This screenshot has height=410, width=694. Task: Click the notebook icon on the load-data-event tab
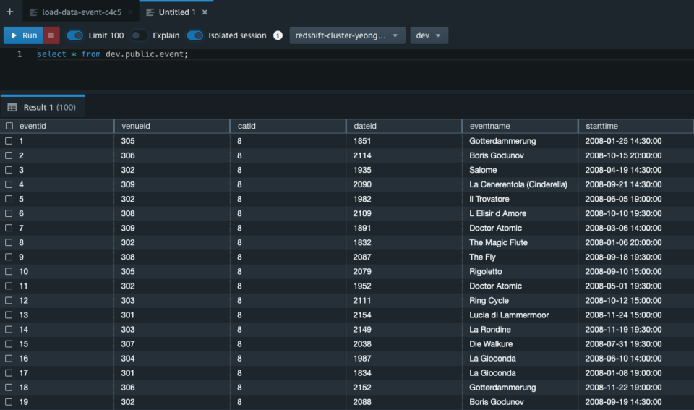pyautogui.click(x=33, y=12)
